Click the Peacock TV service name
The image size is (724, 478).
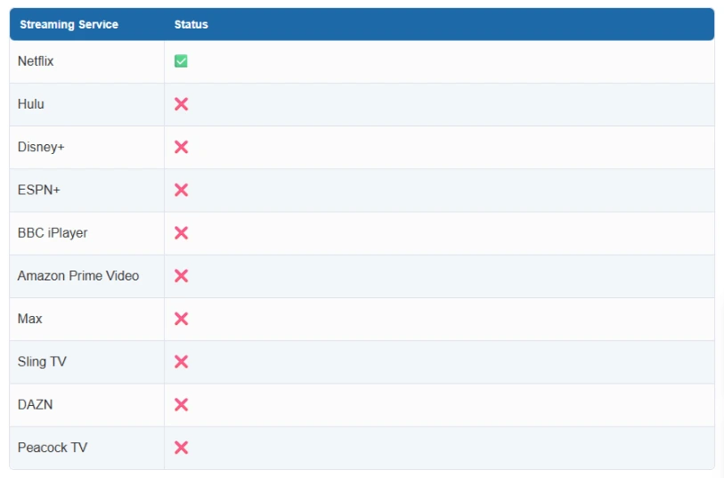click(53, 447)
